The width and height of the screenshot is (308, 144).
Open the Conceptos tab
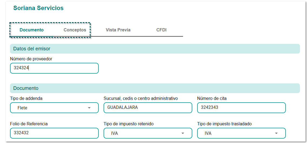tap(75, 30)
